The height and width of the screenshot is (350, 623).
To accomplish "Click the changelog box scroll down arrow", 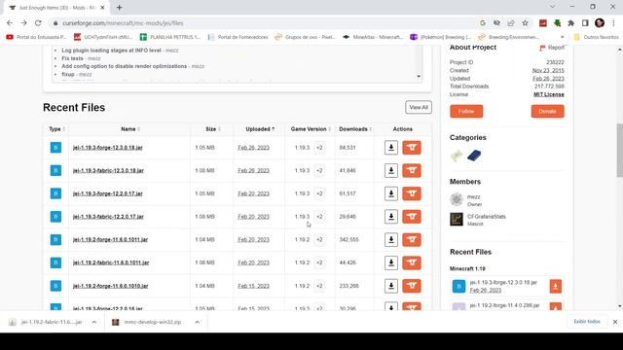I will (x=419, y=76).
